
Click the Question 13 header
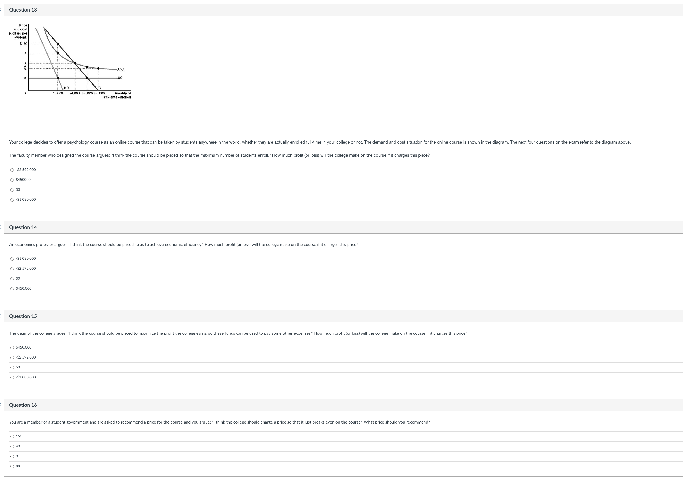point(23,10)
